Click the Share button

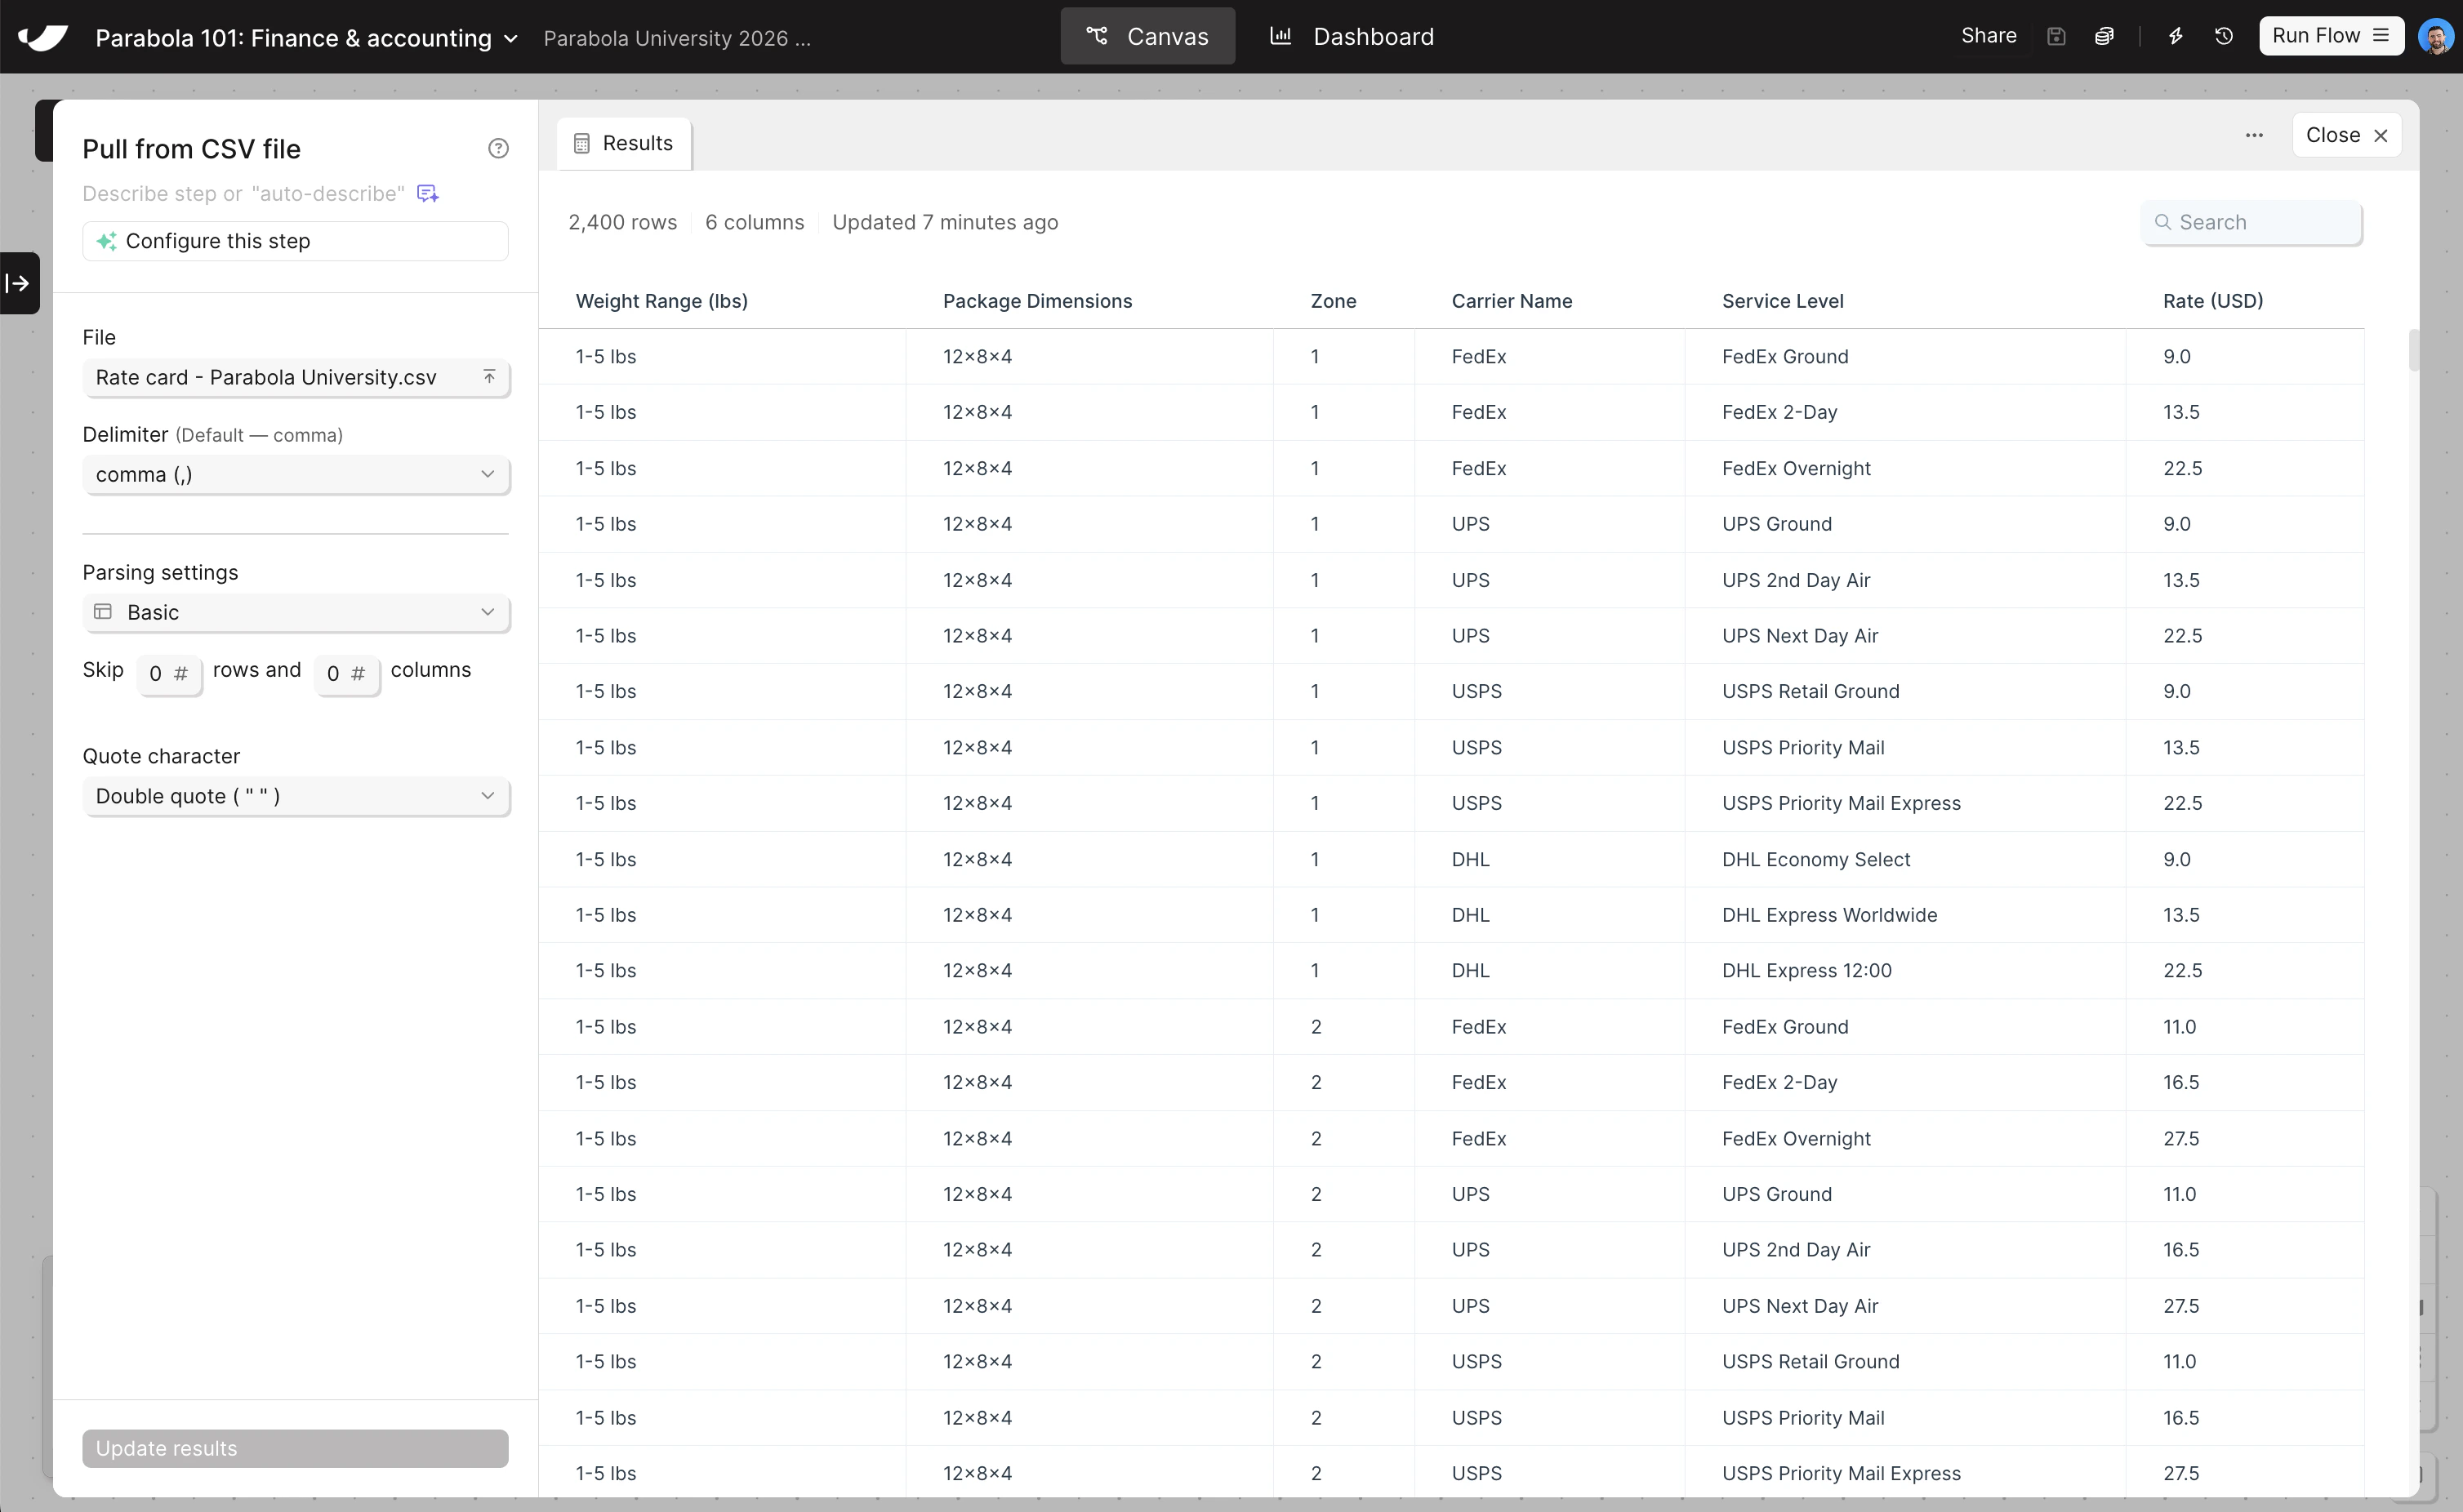coord(1988,36)
